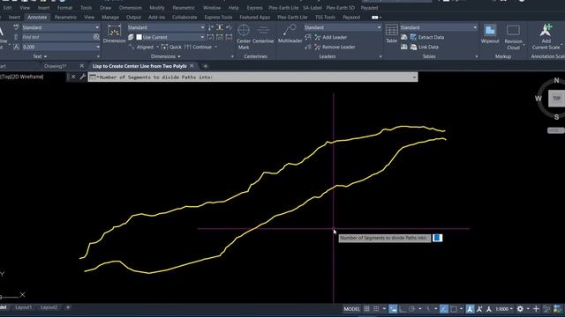Expand the Text panel
Screen dimensions: 565x317
[40, 56]
